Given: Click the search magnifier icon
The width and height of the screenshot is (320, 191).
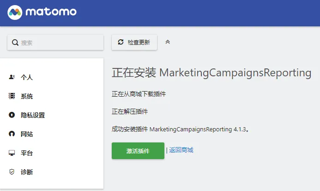Looking at the screenshot, I should [x=15, y=43].
